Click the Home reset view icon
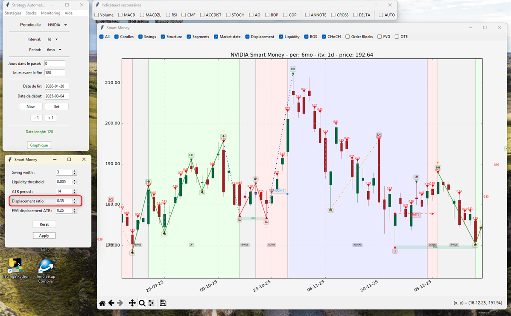Viewport: 511px width, 316px height. [x=102, y=303]
